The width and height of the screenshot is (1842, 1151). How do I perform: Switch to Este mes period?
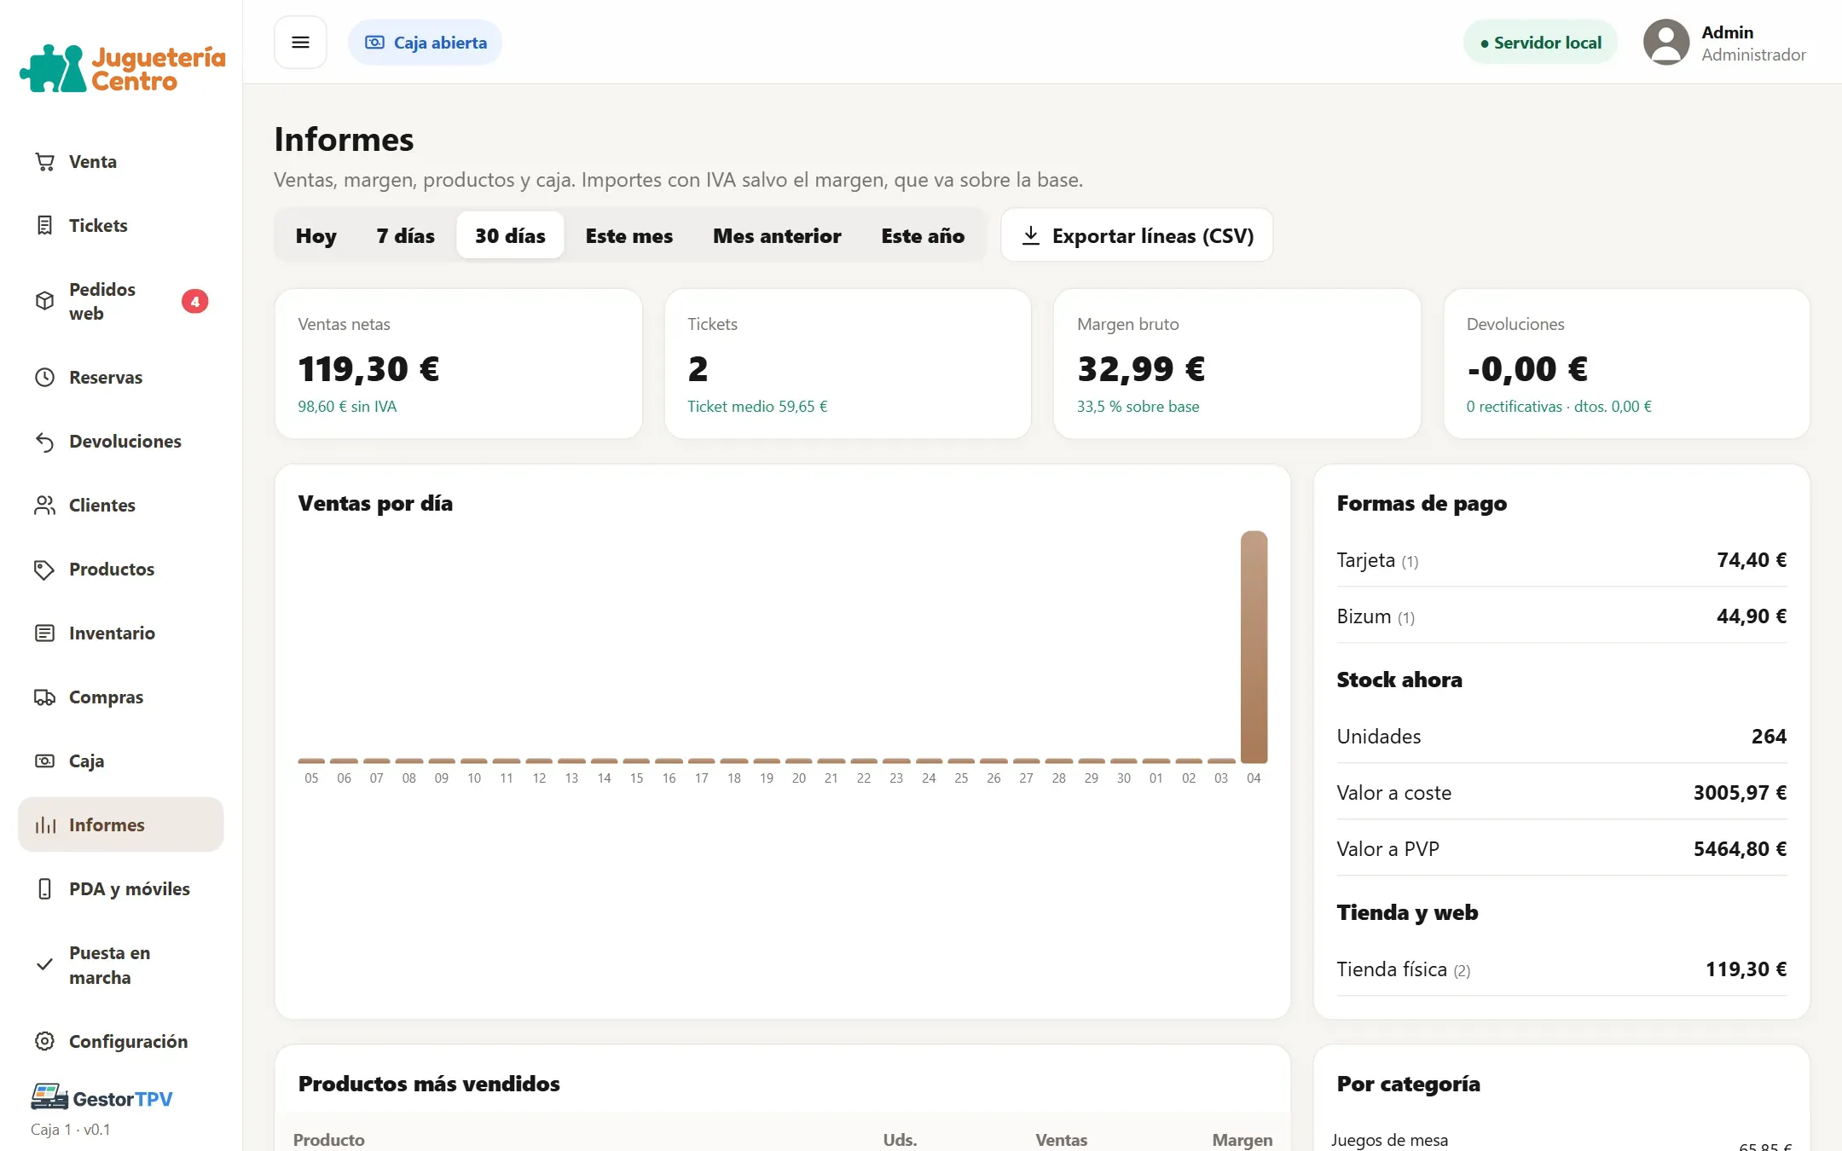(628, 235)
